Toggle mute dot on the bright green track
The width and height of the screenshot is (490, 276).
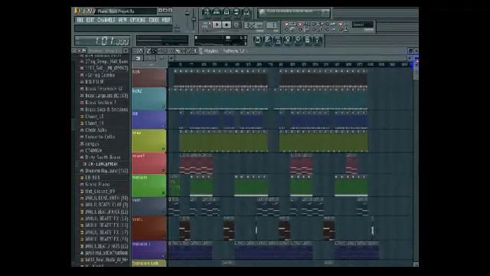tap(163, 193)
